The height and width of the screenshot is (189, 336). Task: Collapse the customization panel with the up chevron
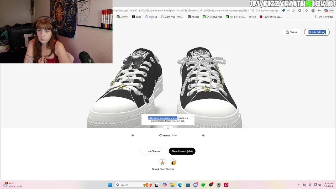click(x=168, y=128)
